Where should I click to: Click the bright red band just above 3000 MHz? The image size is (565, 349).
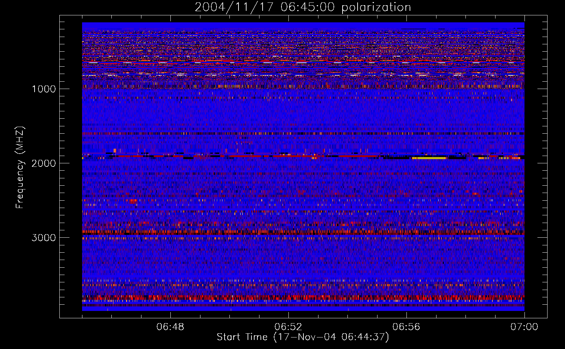click(x=303, y=231)
